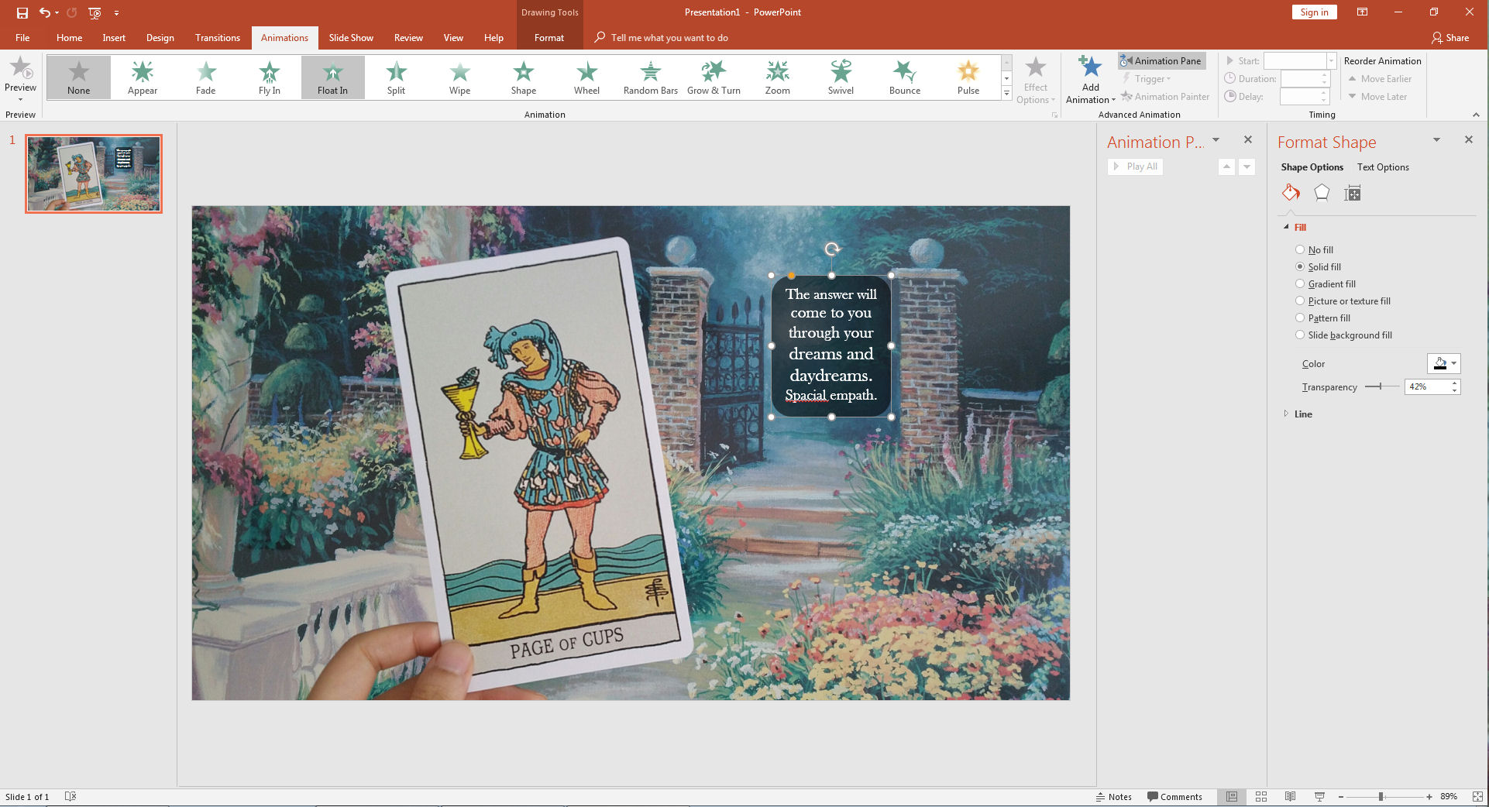Viewport: 1489px width, 807px height.
Task: Adjust the Transparency slider
Action: tap(1380, 386)
